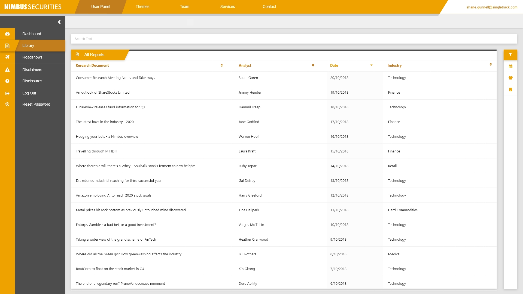
Task: Click the Reset Password history icon
Action: coord(7,104)
